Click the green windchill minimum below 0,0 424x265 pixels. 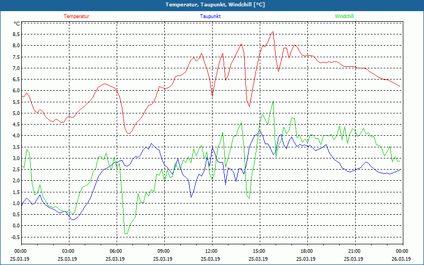[125, 234]
